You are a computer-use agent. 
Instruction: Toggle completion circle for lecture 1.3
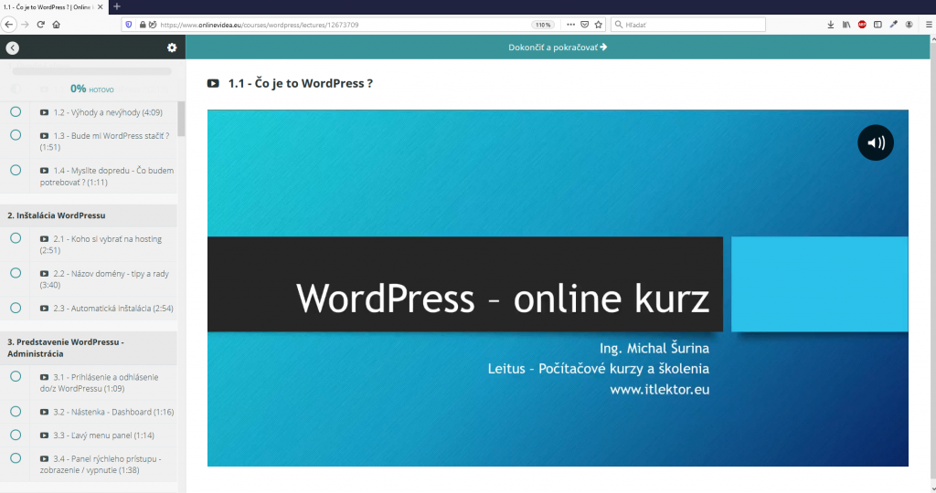point(16,135)
